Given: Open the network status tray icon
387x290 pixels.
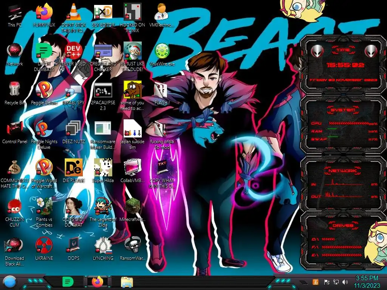Looking at the screenshot, I should (336, 282).
